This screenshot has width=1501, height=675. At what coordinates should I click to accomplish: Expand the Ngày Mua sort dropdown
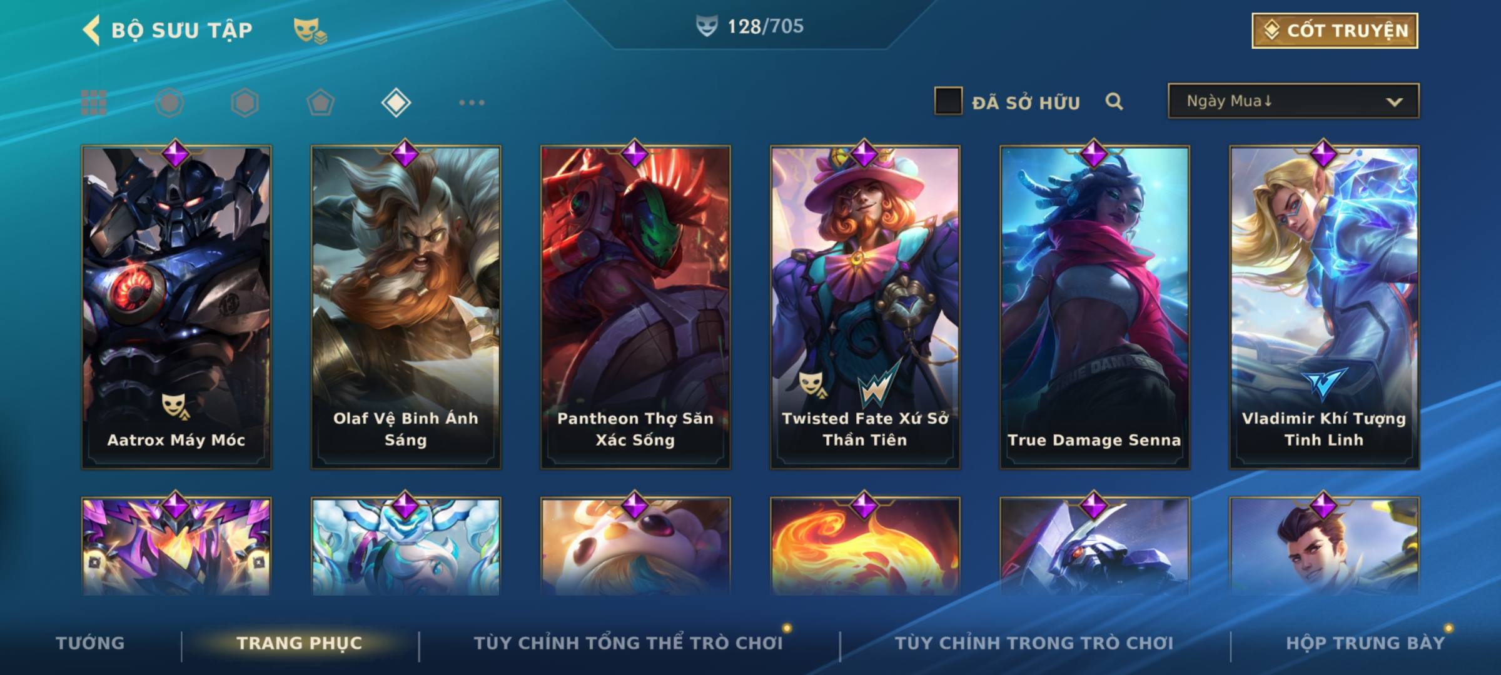click(1293, 101)
